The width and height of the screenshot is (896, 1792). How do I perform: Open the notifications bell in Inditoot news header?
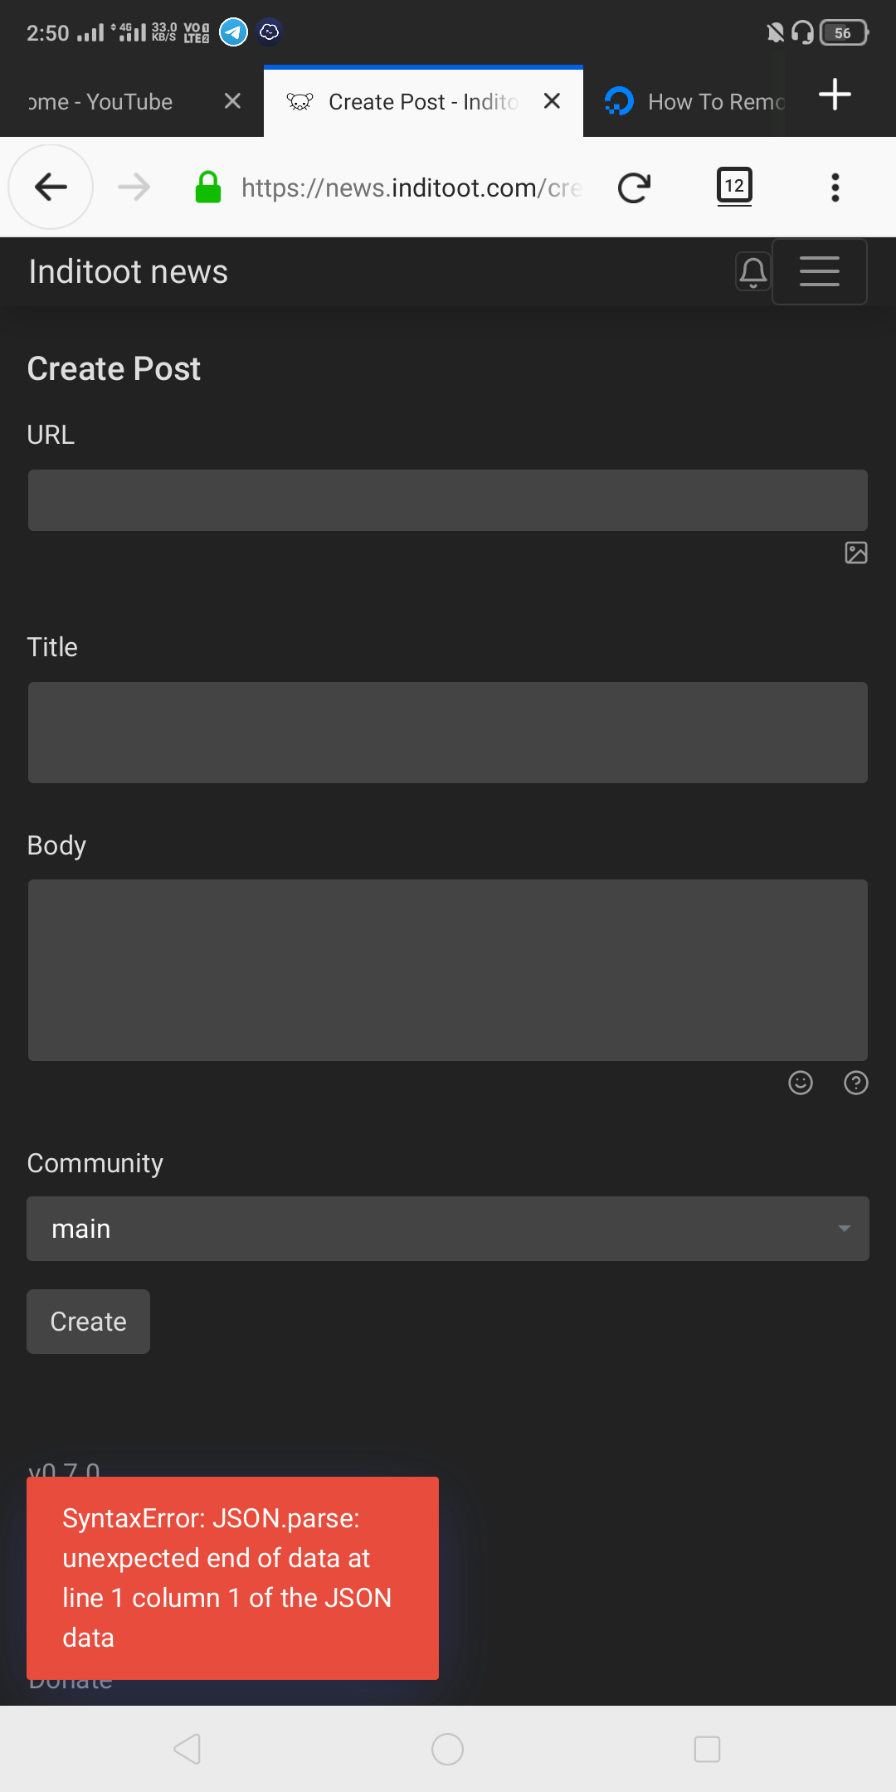752,271
